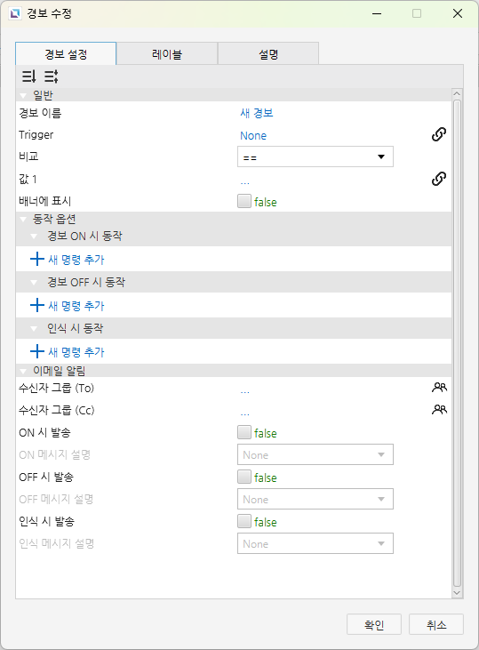The width and height of the screenshot is (479, 650).
Task: Switch to the 설명 tab
Action: coord(268,54)
